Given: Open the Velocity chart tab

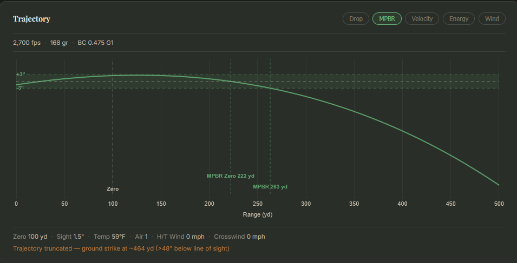Looking at the screenshot, I should coord(422,19).
